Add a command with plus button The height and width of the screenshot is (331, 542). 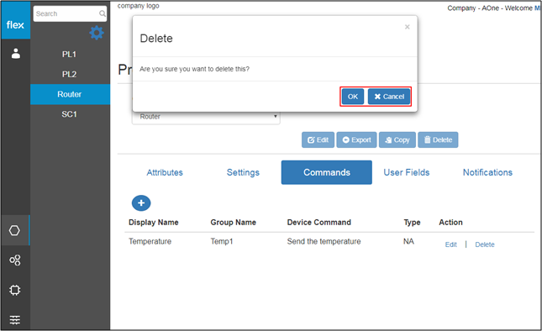pyautogui.click(x=141, y=203)
